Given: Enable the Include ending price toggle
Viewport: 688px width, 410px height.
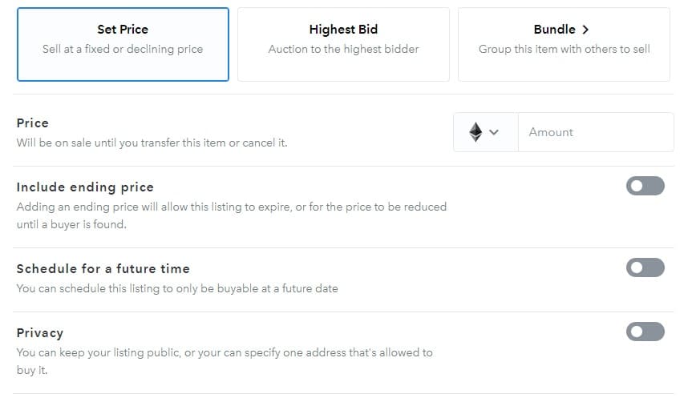Looking at the screenshot, I should (x=645, y=186).
